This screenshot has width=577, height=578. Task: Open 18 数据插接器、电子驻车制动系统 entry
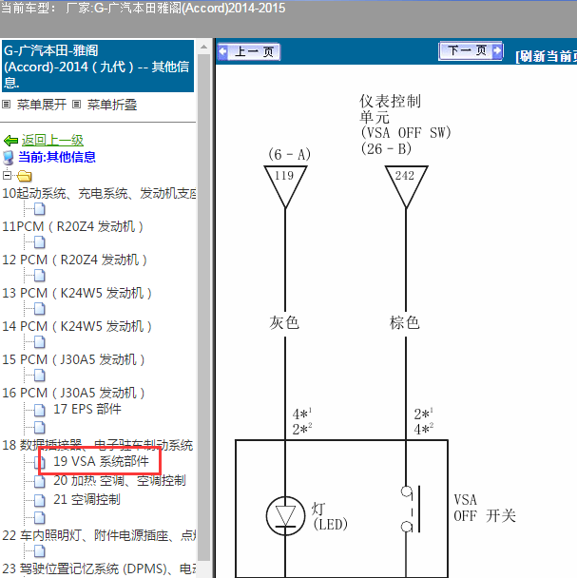point(98,445)
